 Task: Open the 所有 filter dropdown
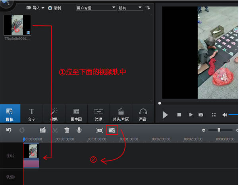click(130, 8)
